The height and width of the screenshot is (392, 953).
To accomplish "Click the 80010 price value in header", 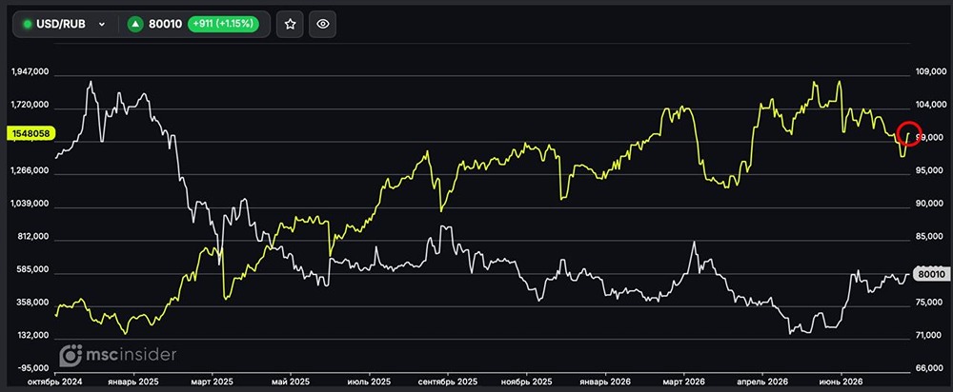I will [x=165, y=25].
